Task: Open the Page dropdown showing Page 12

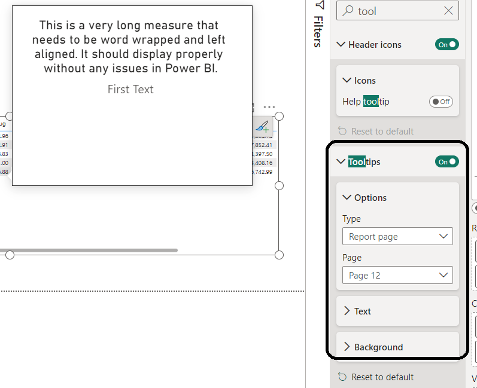Action: [397, 275]
